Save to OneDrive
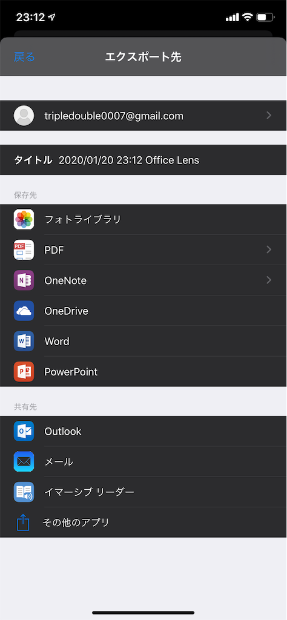This screenshot has width=287, height=620. pyautogui.click(x=143, y=311)
